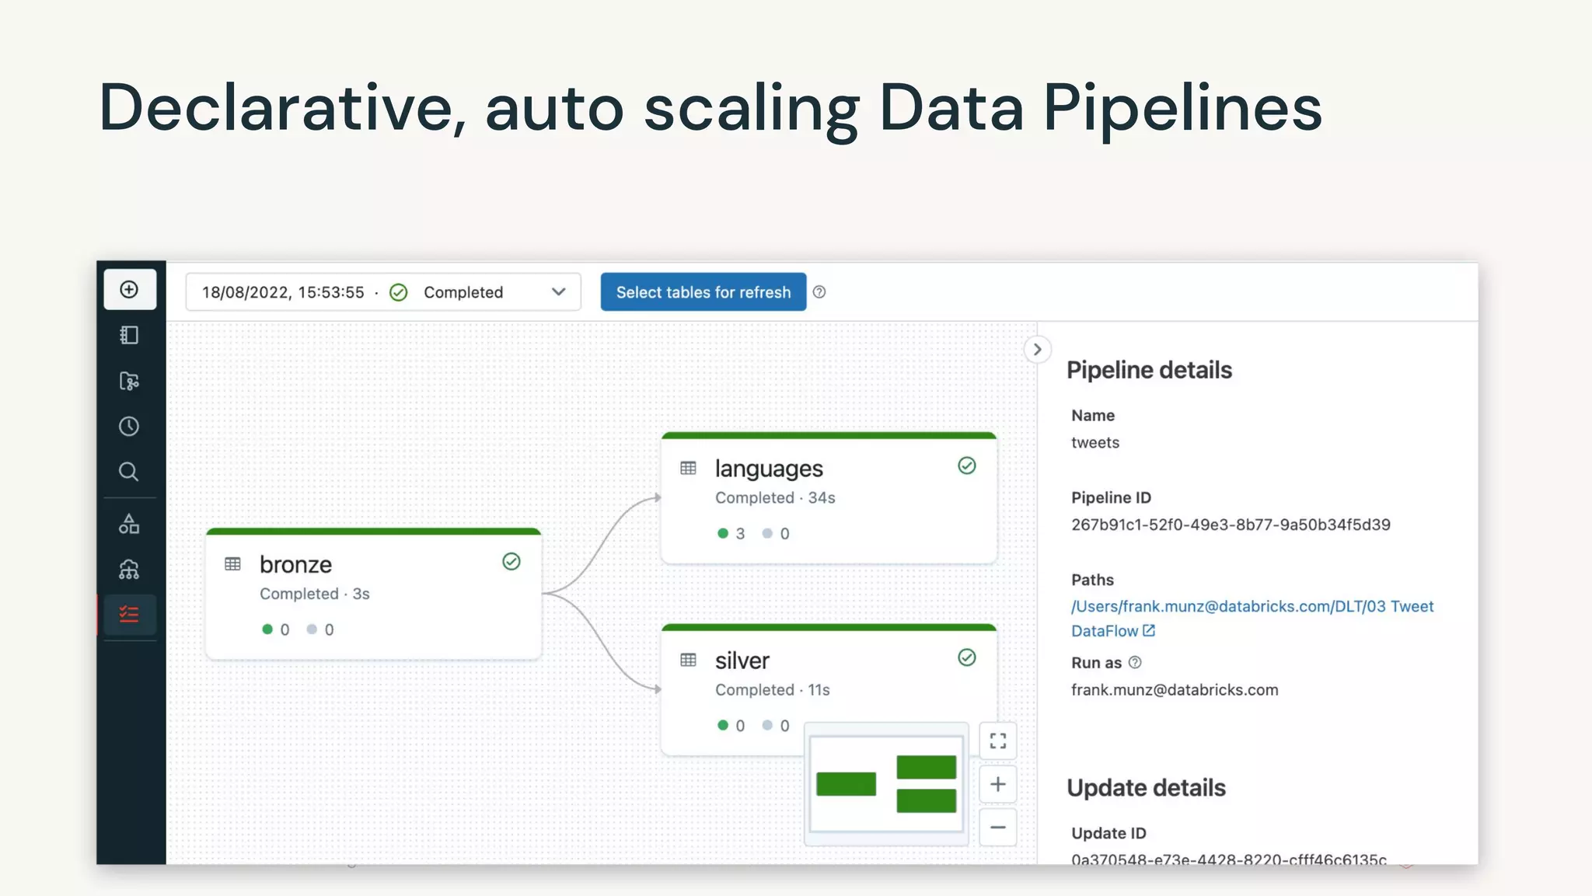Click the fit-to-view fullscreen icon
Viewport: 1592px width, 896px height.
pos(998,741)
